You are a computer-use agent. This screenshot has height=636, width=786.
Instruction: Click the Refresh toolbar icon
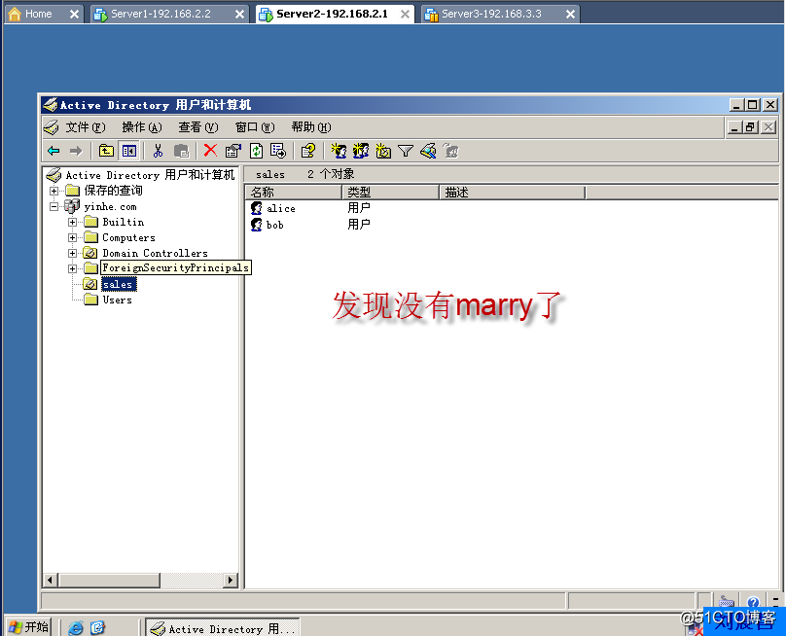[x=256, y=151]
